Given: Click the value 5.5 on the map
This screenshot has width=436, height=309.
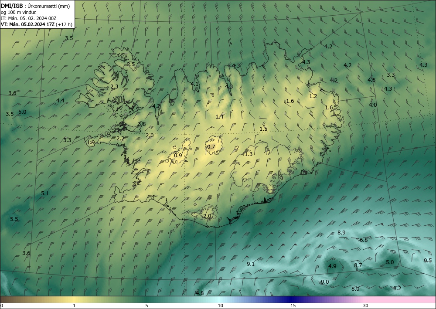Looking at the screenshot, I should coord(14,219).
